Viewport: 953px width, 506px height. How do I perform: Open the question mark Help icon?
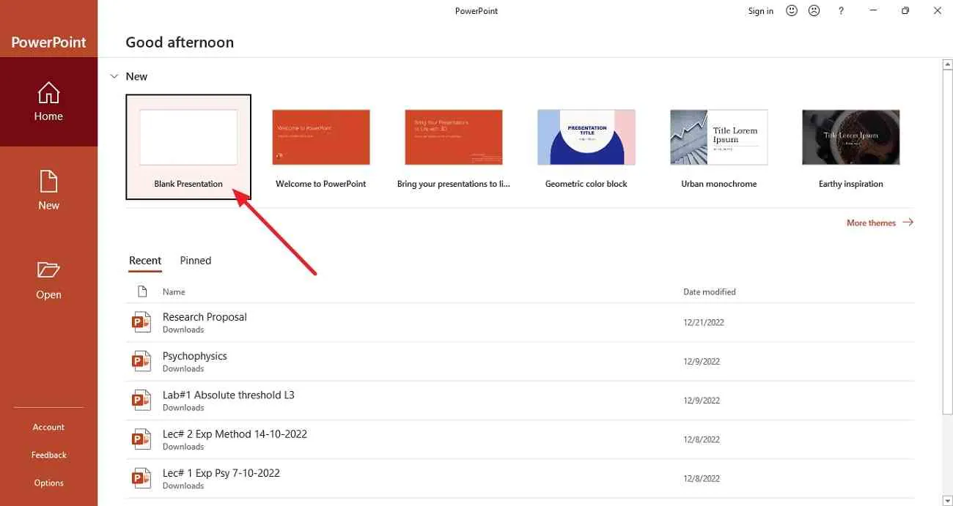point(841,11)
